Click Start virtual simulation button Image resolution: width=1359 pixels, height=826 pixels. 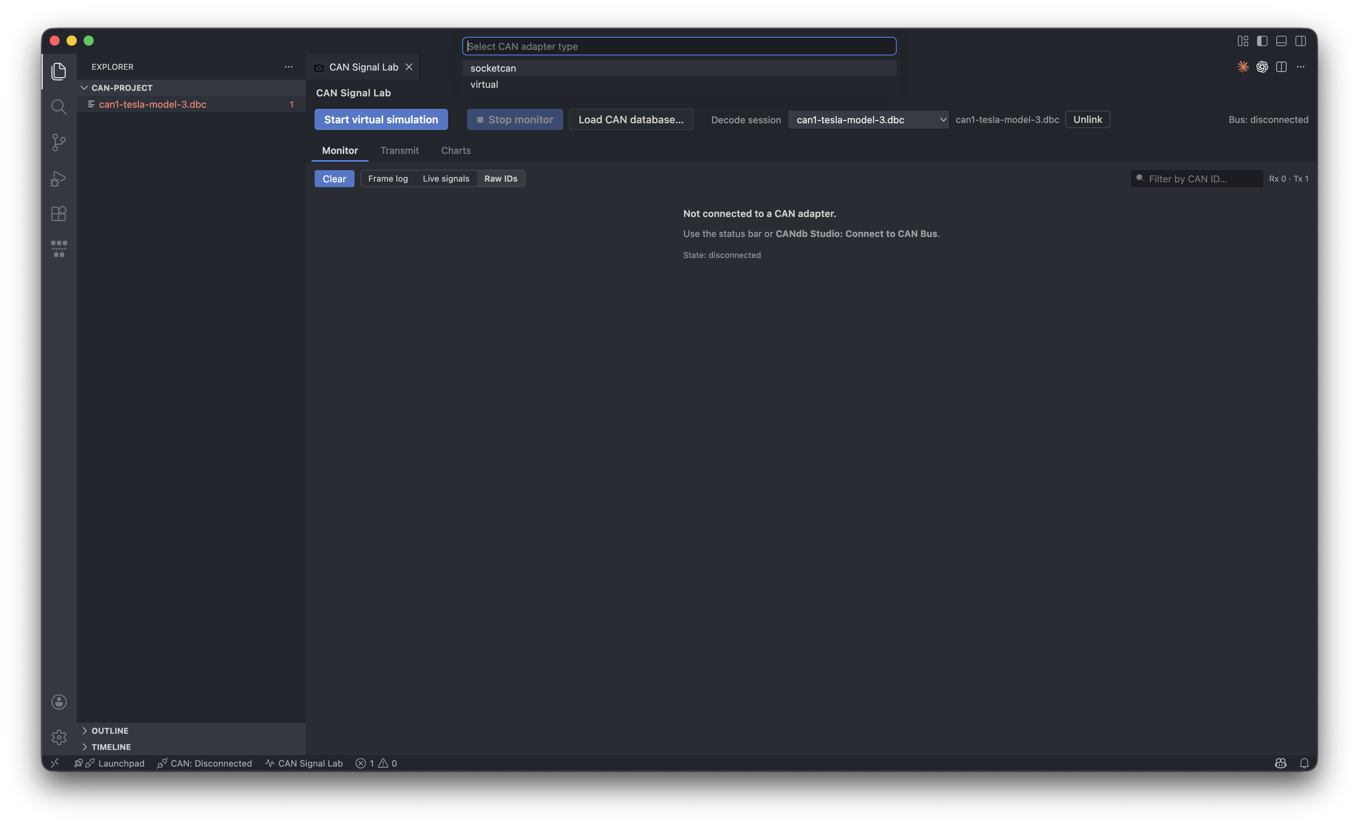[381, 120]
